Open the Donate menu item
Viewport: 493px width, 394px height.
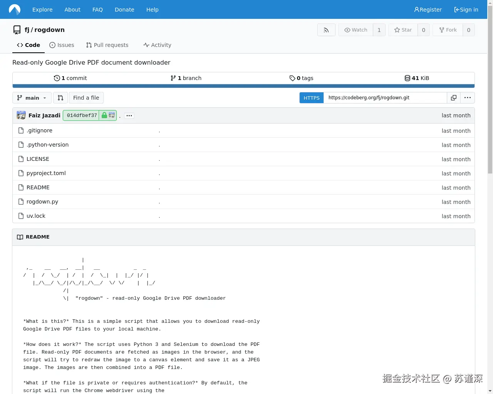124,9
